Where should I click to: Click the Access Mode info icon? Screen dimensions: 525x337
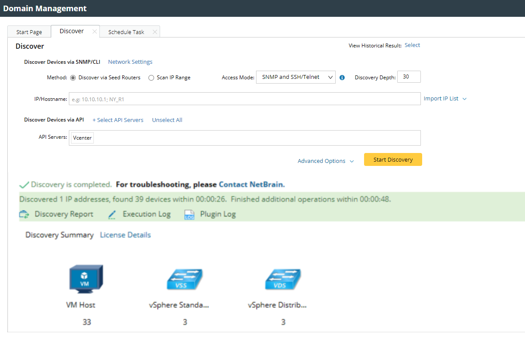click(342, 78)
